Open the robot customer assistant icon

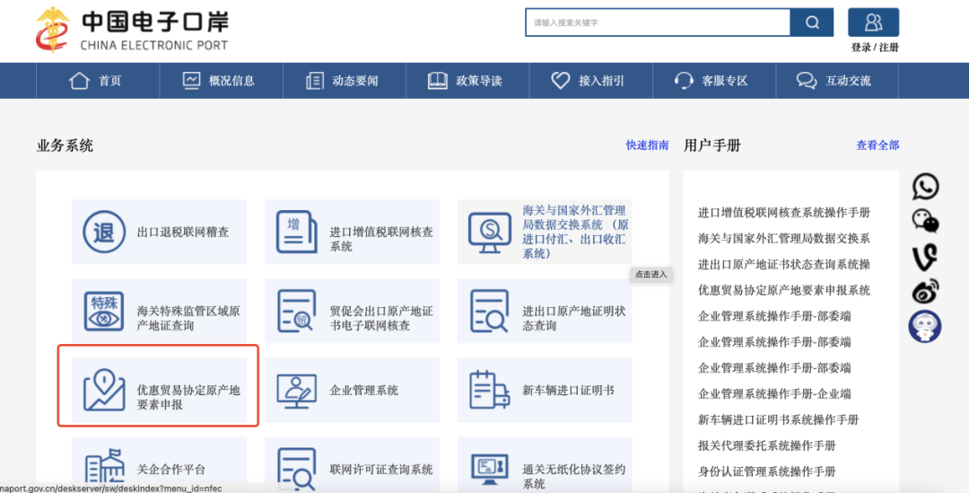[925, 326]
